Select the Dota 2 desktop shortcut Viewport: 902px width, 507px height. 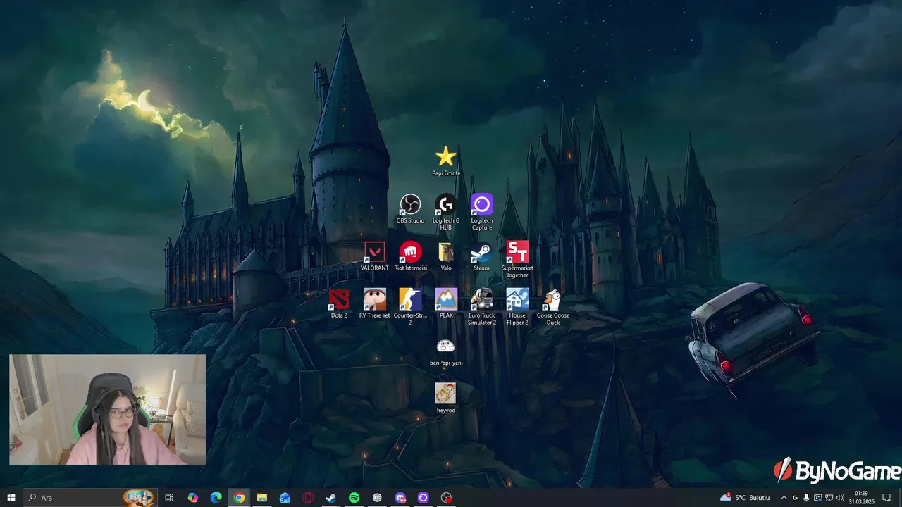click(x=339, y=303)
